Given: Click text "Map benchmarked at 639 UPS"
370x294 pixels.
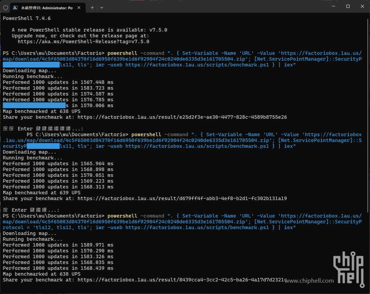Looking at the screenshot, I should tap(42, 193).
